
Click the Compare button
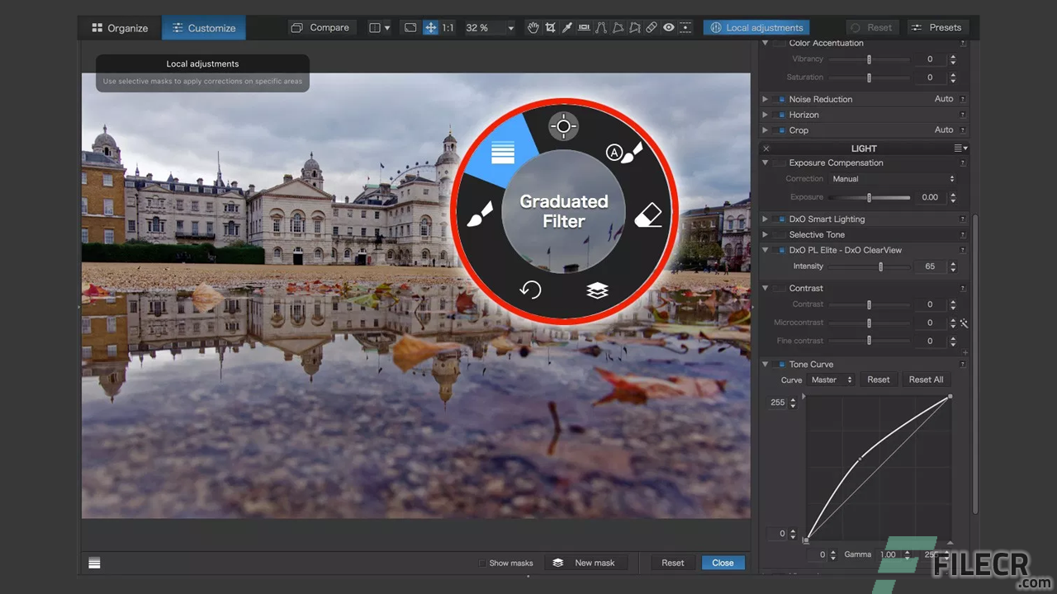pyautogui.click(x=320, y=27)
